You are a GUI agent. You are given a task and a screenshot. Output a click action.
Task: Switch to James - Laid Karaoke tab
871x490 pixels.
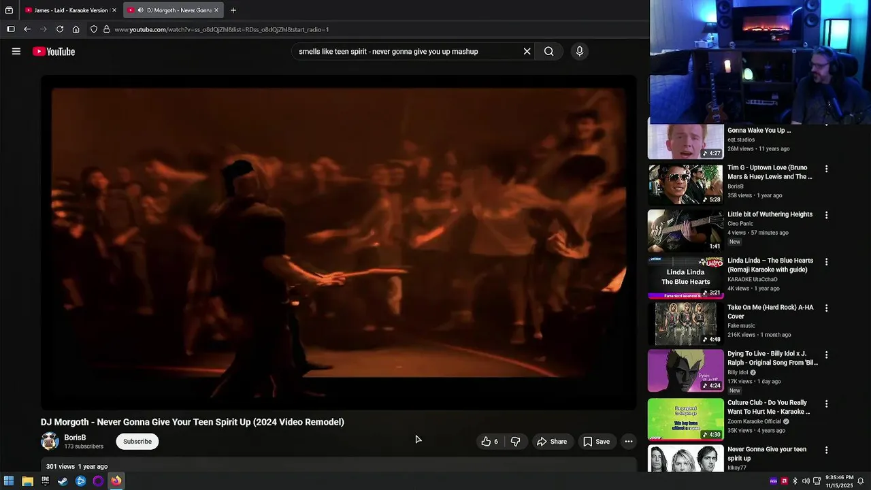67,10
